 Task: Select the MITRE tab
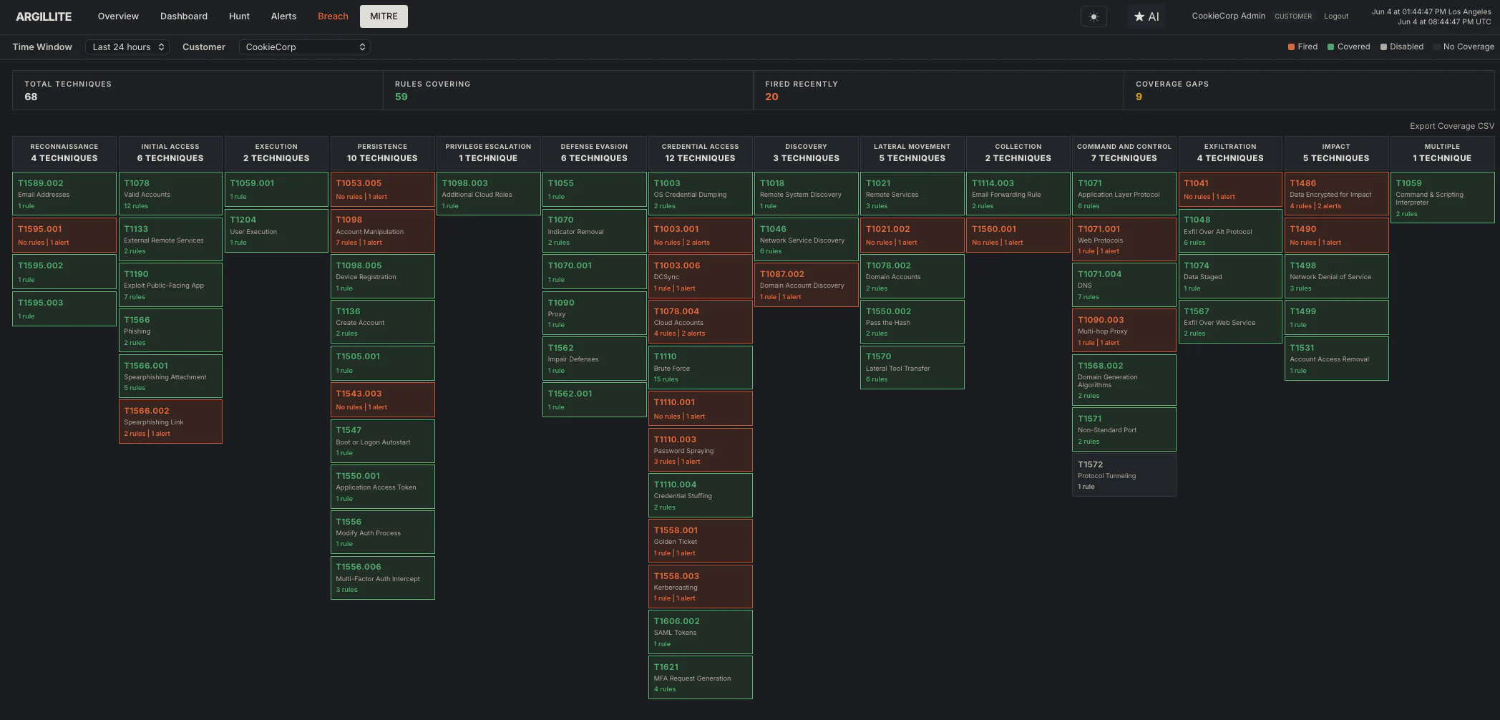pos(384,16)
